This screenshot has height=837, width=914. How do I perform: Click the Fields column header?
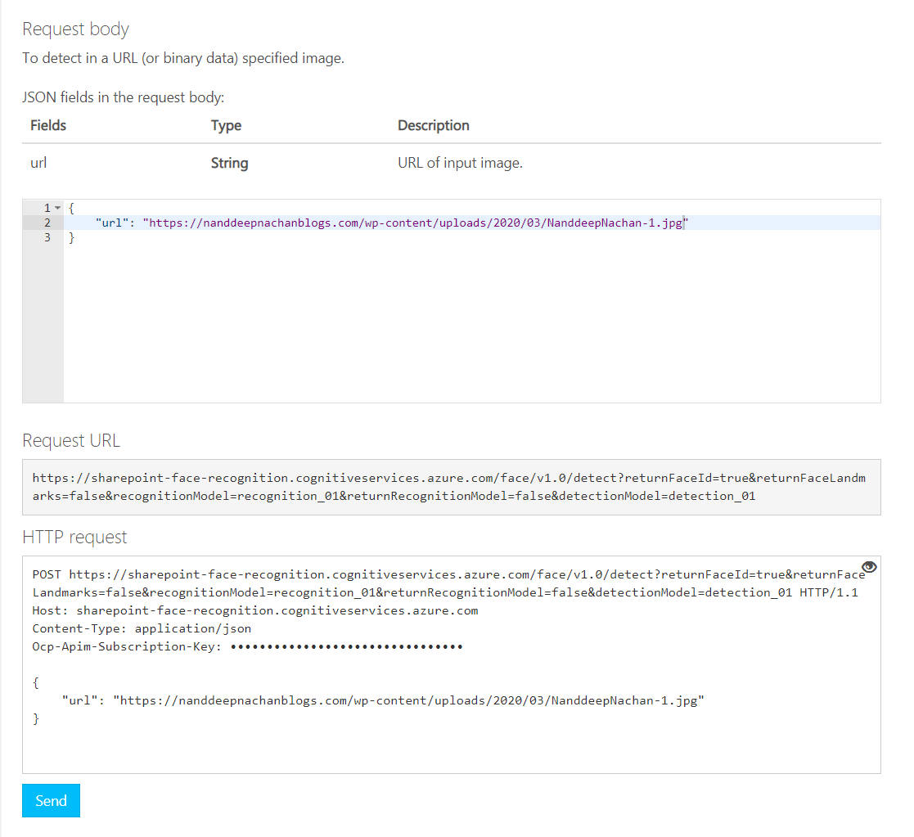48,125
